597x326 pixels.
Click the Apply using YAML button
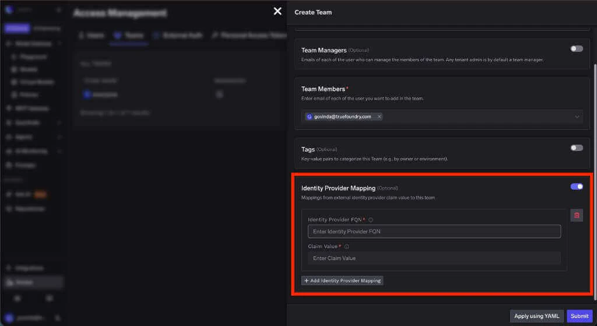coord(536,316)
